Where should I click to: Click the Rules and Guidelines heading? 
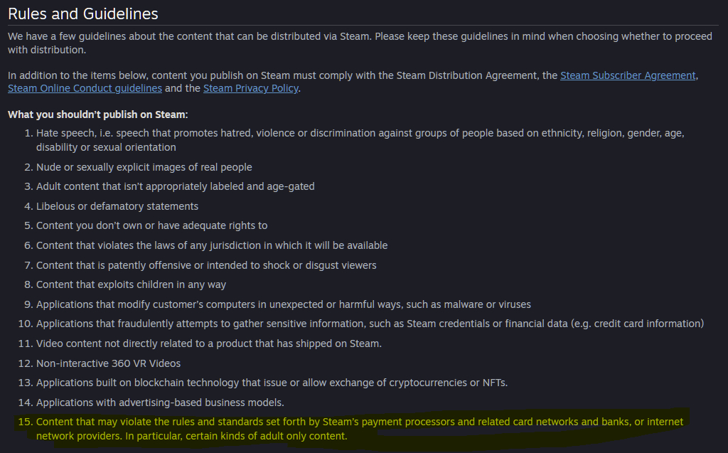(83, 14)
